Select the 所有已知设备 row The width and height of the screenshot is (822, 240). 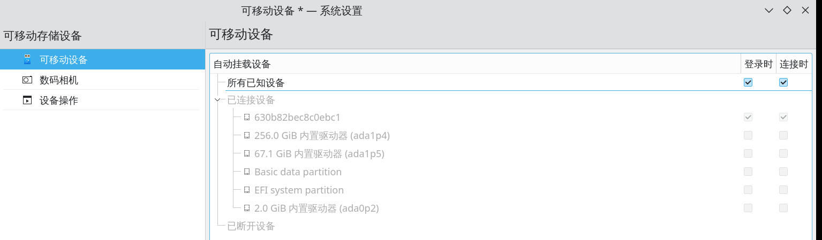click(x=256, y=83)
